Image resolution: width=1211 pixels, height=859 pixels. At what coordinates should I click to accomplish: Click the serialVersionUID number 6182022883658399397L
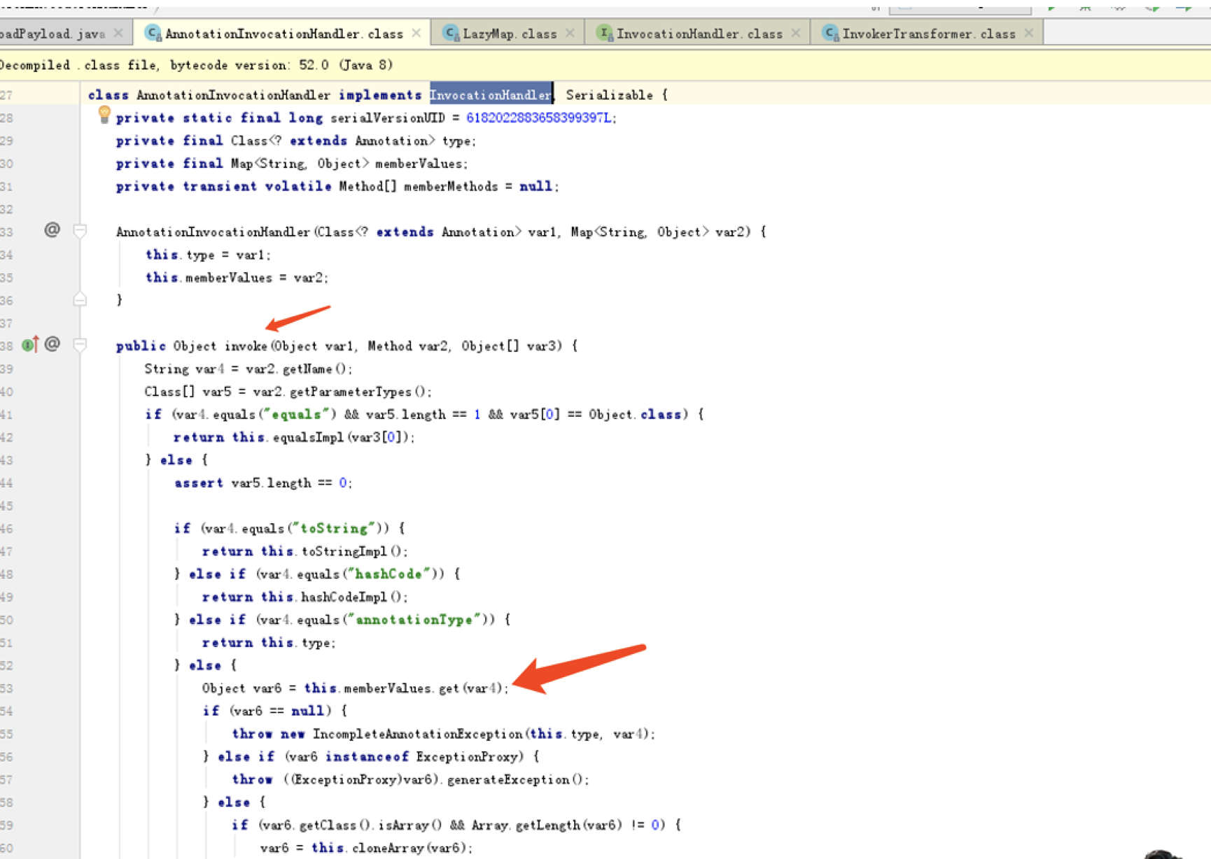coord(538,118)
